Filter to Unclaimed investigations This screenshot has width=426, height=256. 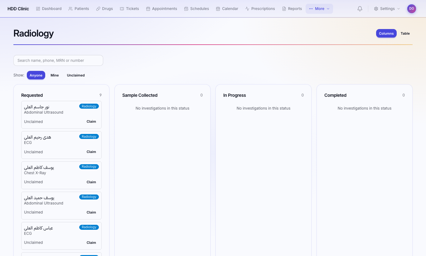(76, 75)
